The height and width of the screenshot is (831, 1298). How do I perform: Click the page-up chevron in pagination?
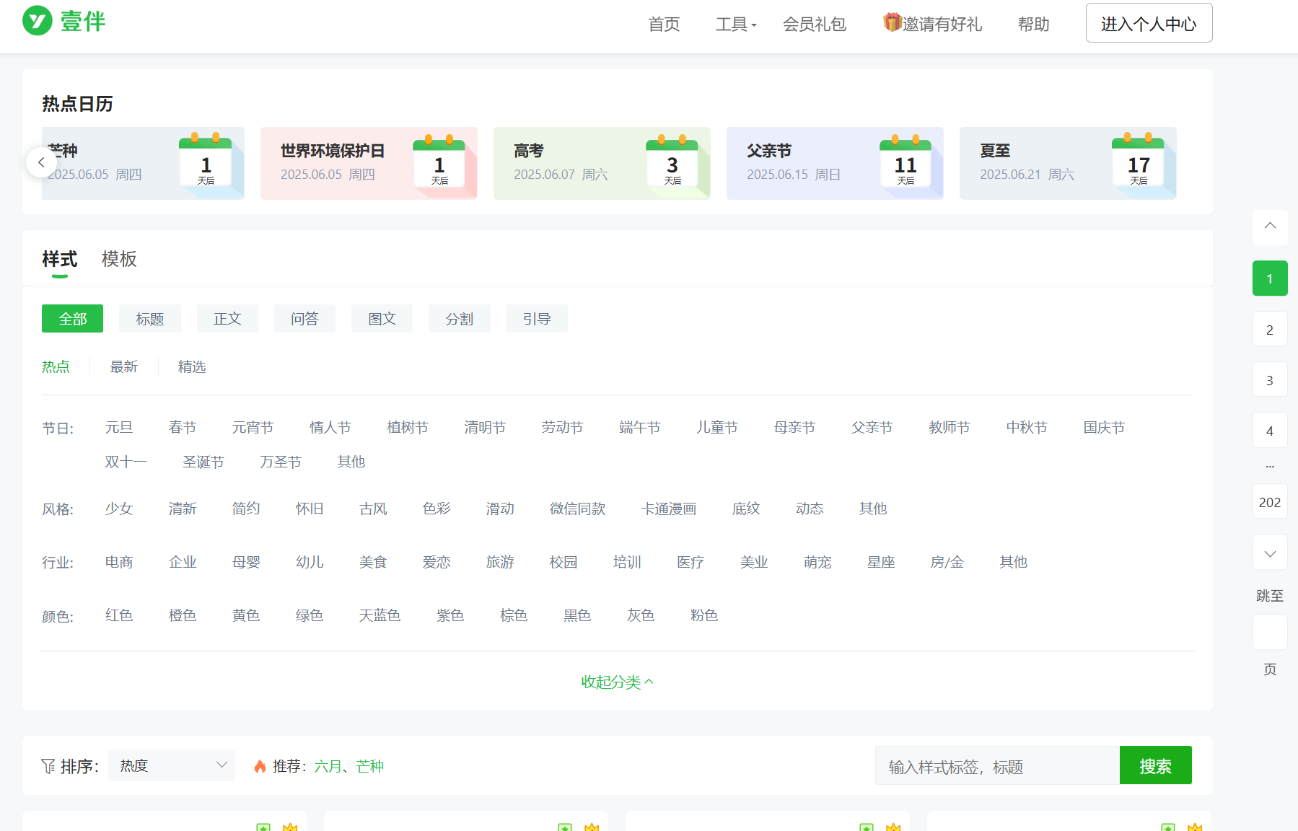pos(1270,226)
